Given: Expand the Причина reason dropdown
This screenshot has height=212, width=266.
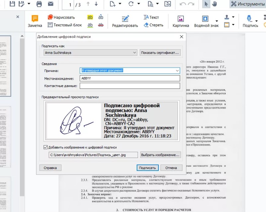Looking at the screenshot, I should 177,71.
